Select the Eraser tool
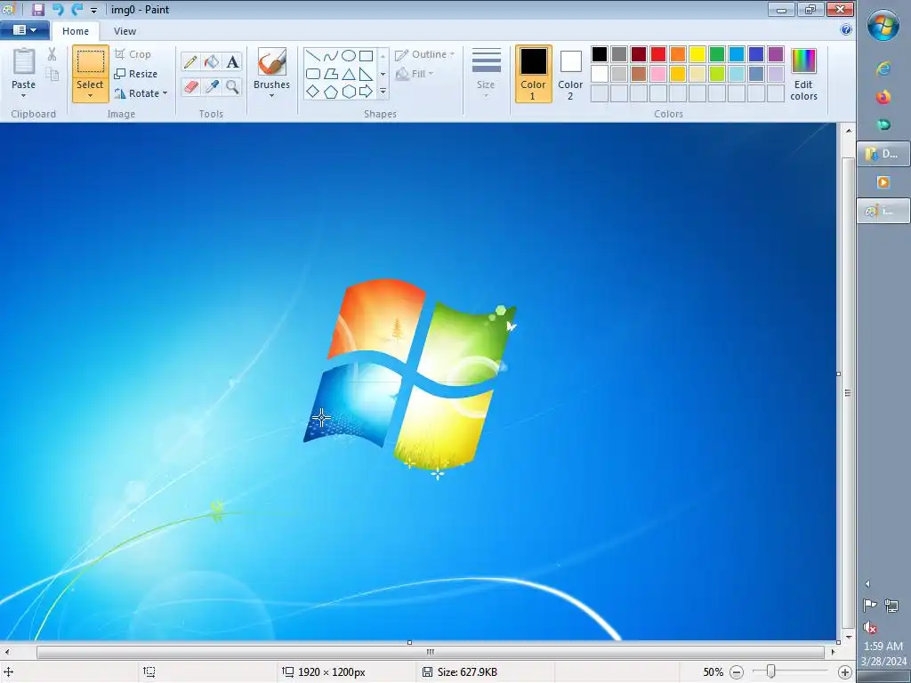 tap(190, 87)
